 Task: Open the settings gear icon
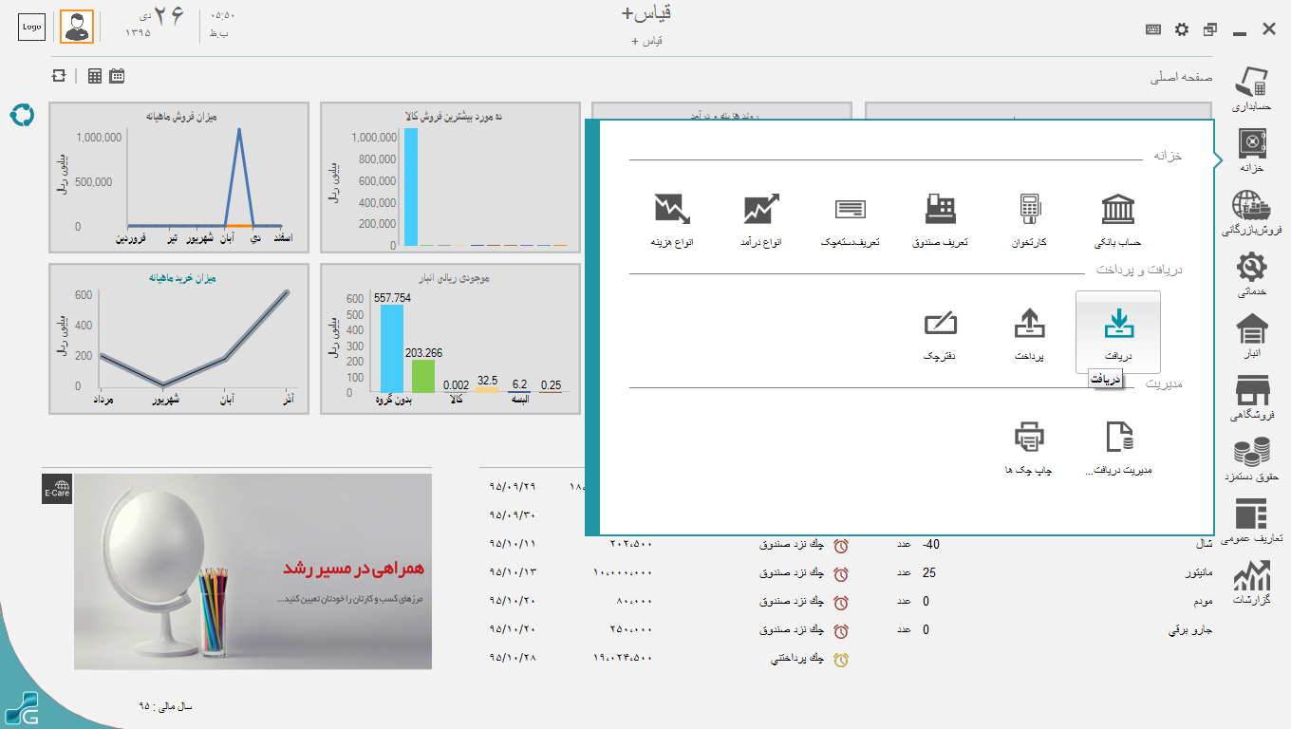click(x=1182, y=29)
